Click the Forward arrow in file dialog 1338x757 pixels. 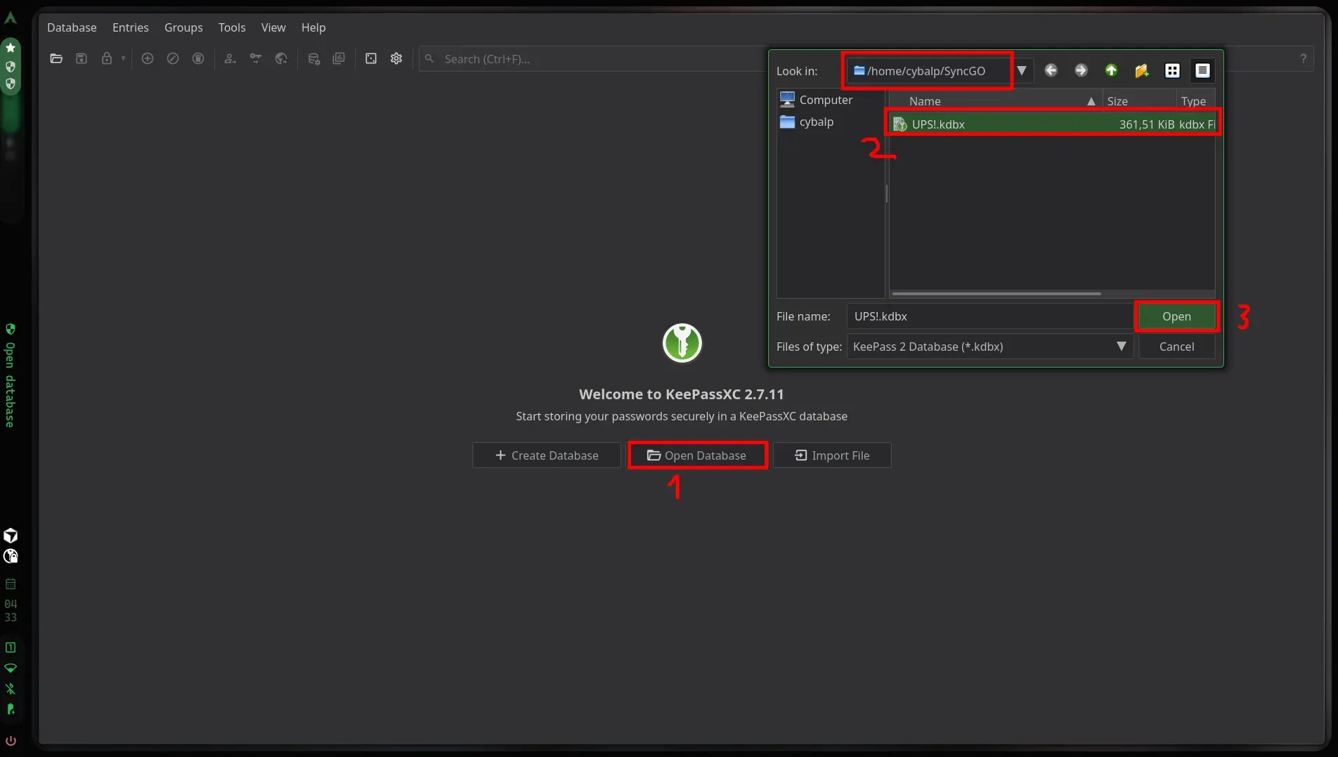[1081, 70]
